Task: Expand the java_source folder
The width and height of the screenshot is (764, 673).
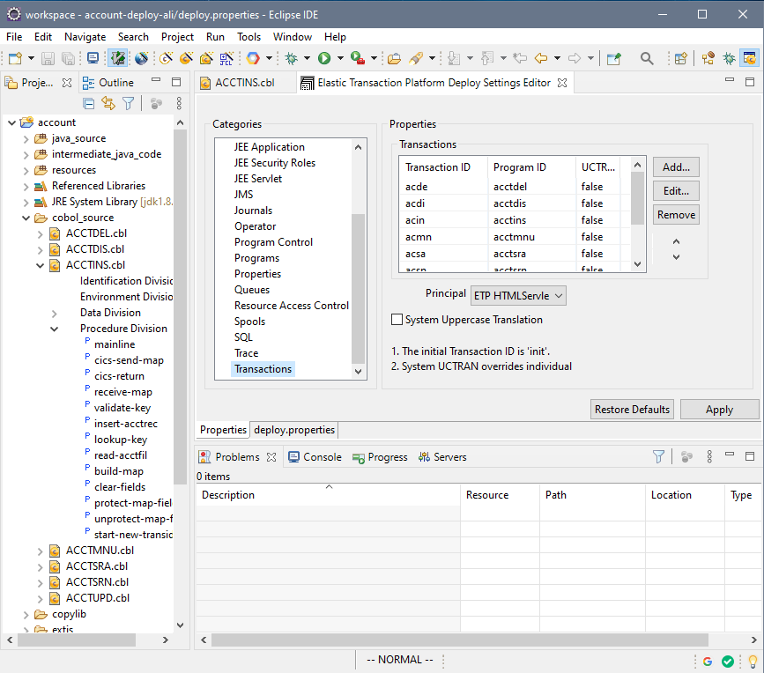Action: [26, 139]
